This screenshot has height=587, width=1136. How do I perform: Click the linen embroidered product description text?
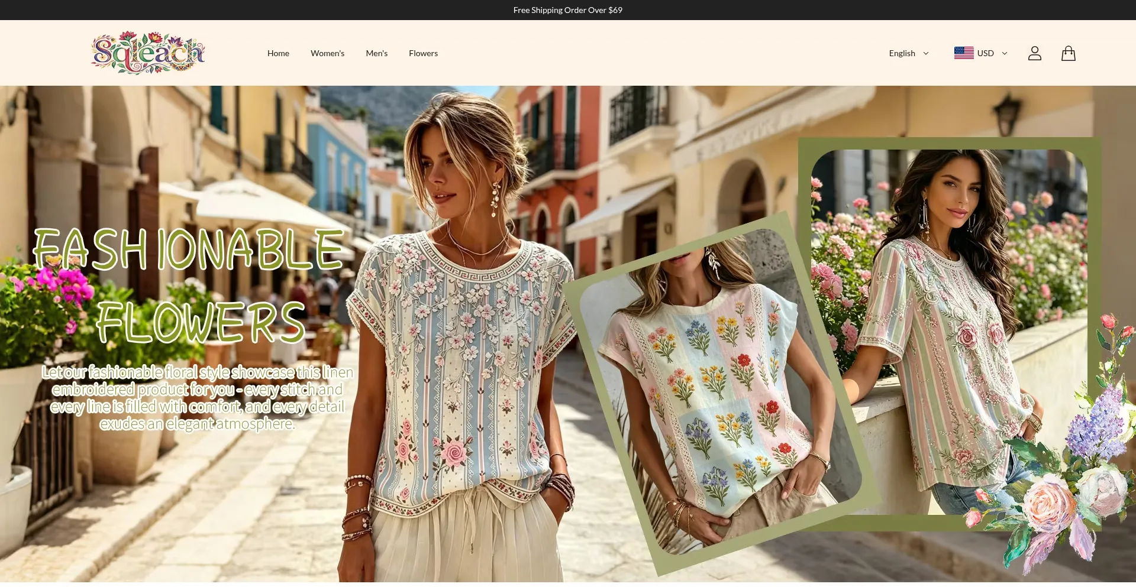[197, 398]
